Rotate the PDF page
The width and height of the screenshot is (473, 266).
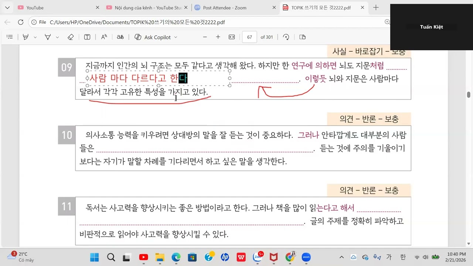click(x=286, y=37)
